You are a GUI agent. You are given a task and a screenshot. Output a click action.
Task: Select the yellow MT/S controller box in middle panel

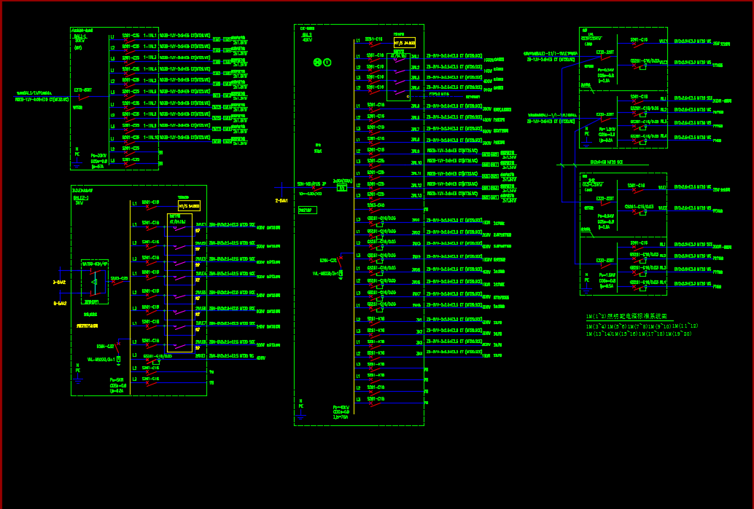405,42
